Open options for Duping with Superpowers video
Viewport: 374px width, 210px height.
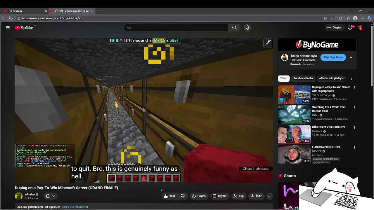point(355,87)
